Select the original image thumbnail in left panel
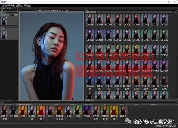Screen dimensions: 178x128 [x=4, y=35]
